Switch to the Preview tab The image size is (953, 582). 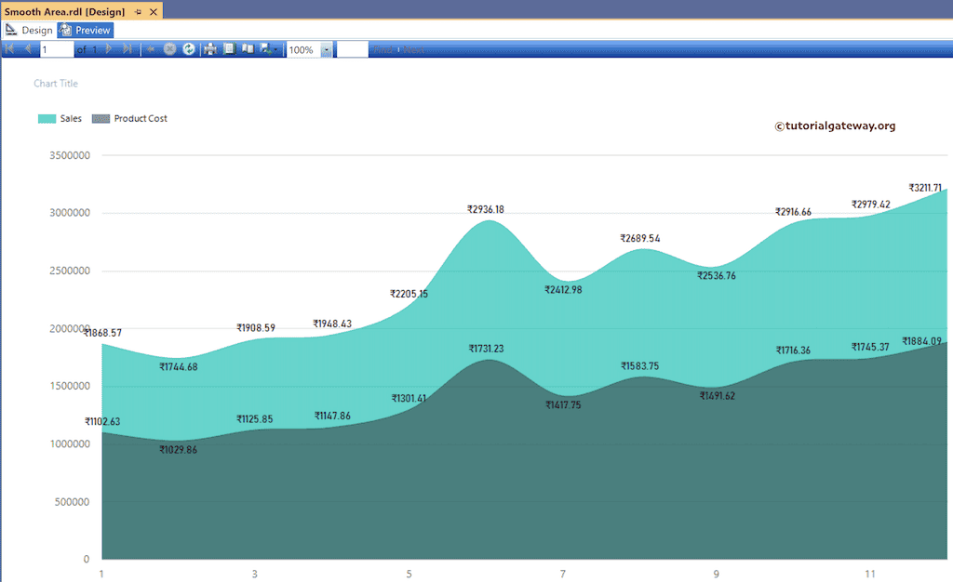coord(86,30)
